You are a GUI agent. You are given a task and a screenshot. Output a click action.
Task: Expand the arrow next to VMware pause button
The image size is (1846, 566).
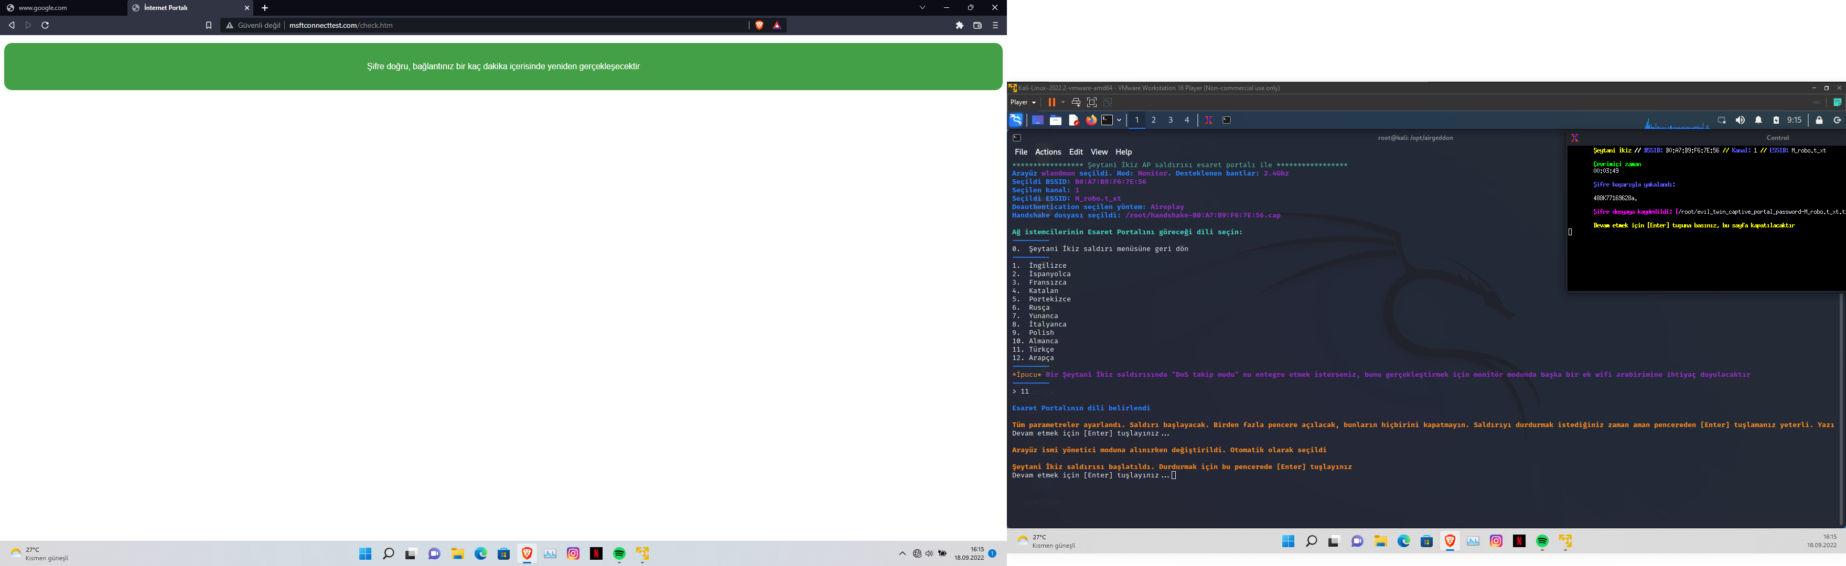[x=1062, y=102]
